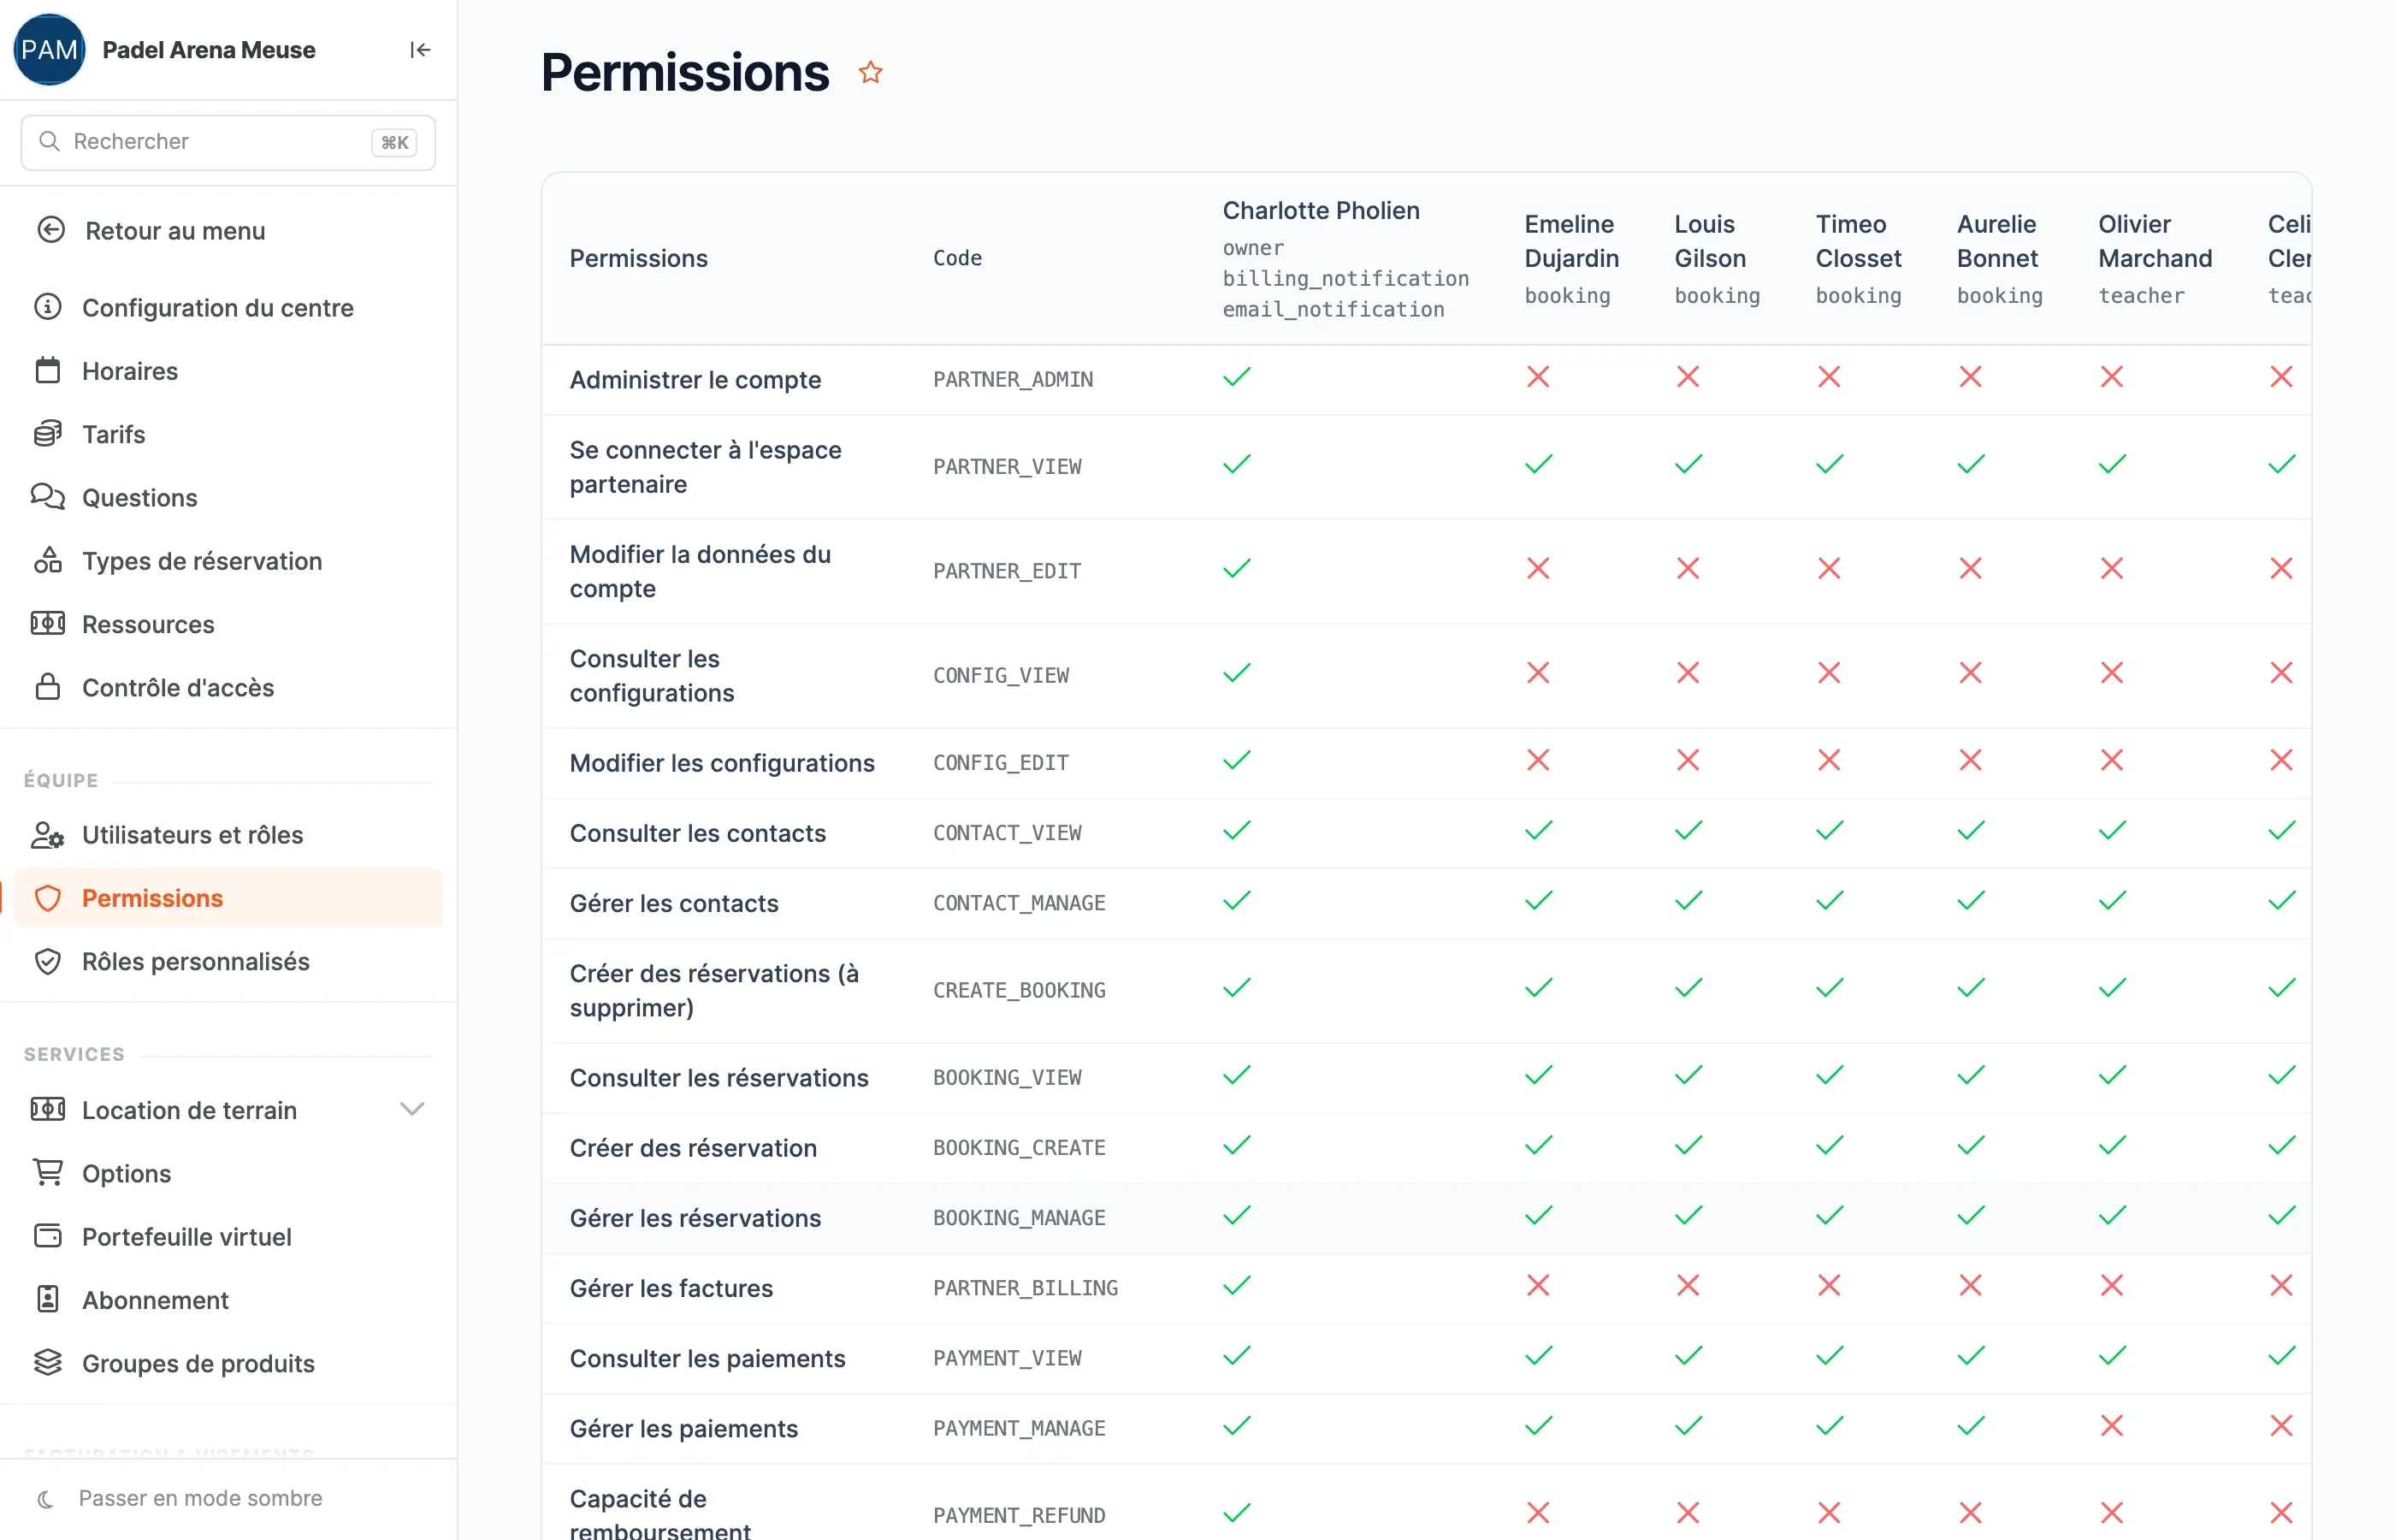The width and height of the screenshot is (2395, 1540).
Task: Click the Horaires calendar icon
Action: click(48, 370)
